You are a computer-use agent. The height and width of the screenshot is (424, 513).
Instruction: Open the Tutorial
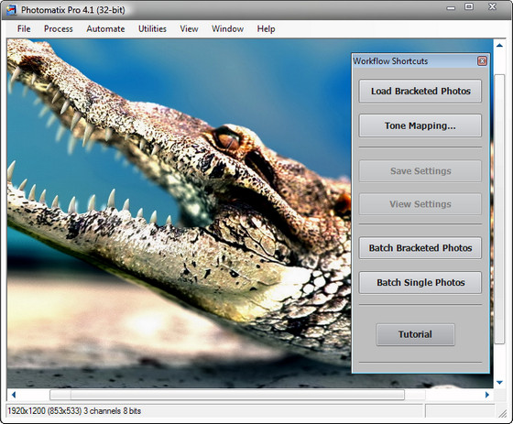pos(415,334)
